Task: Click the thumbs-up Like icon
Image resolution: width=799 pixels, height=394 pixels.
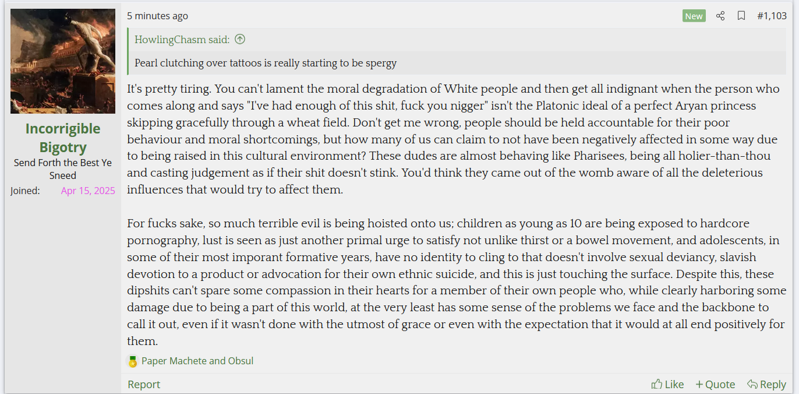Action: 657,384
